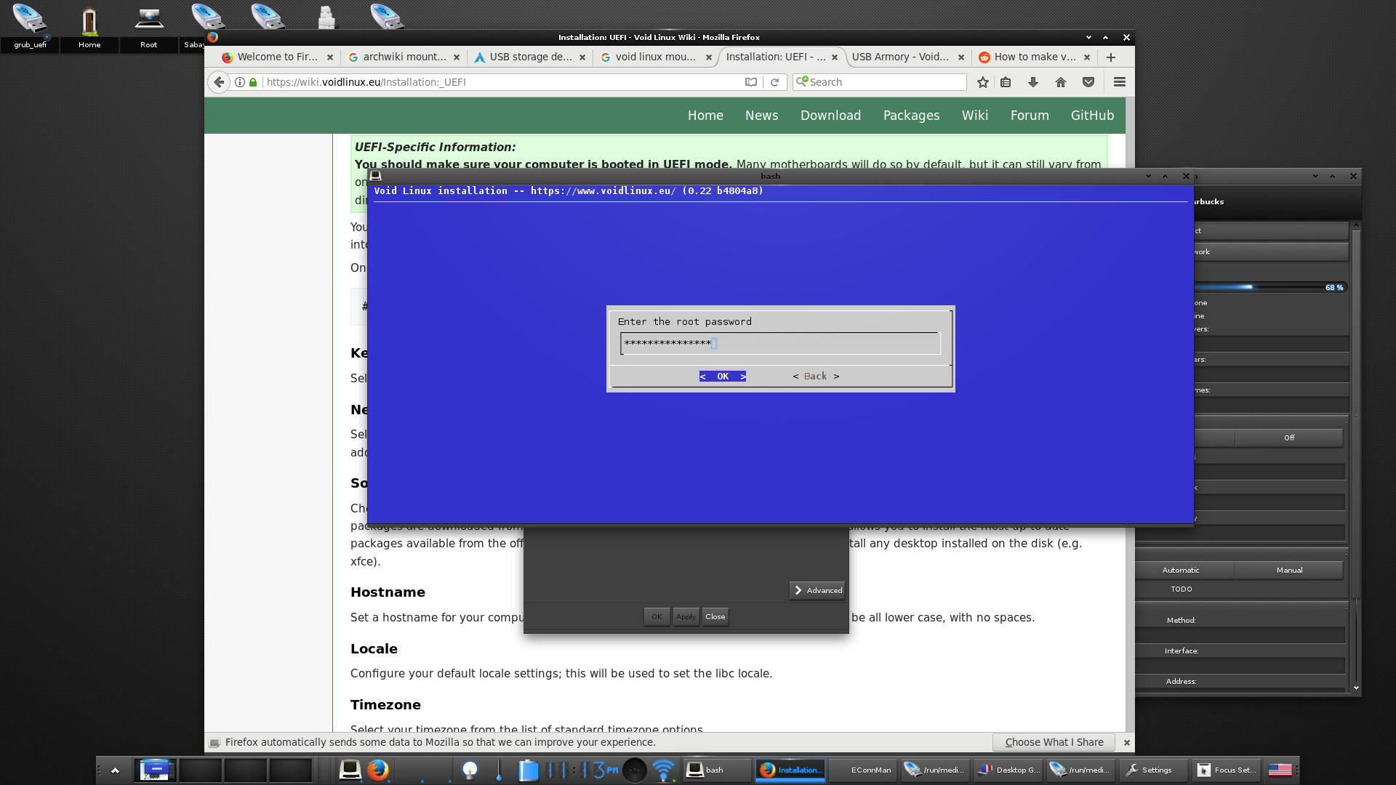The width and height of the screenshot is (1396, 785).
Task: Switch to EConnMan in taskbar
Action: (x=862, y=770)
